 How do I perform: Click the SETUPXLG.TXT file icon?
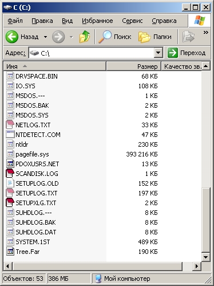[x=10, y=203]
